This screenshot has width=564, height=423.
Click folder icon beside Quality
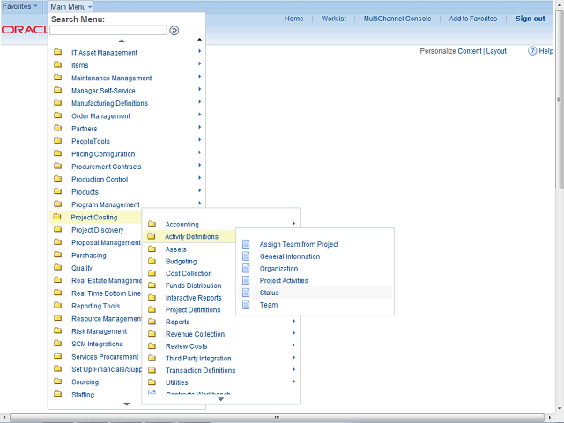[57, 267]
